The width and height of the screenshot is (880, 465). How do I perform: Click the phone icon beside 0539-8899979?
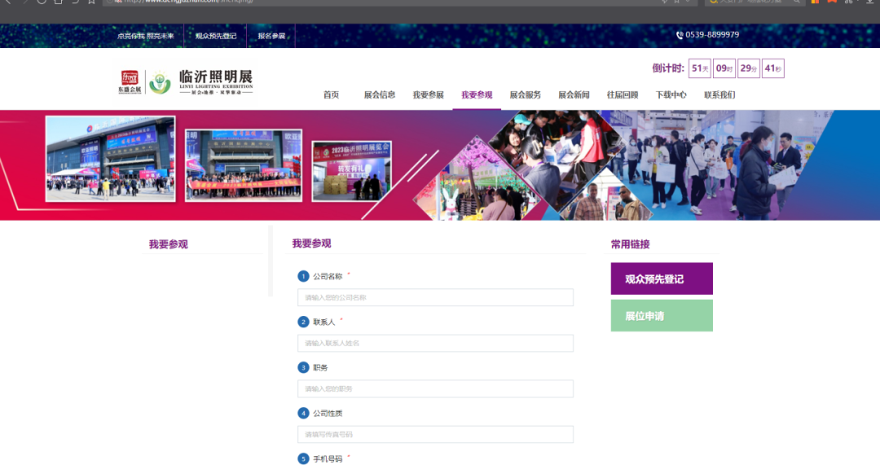680,35
